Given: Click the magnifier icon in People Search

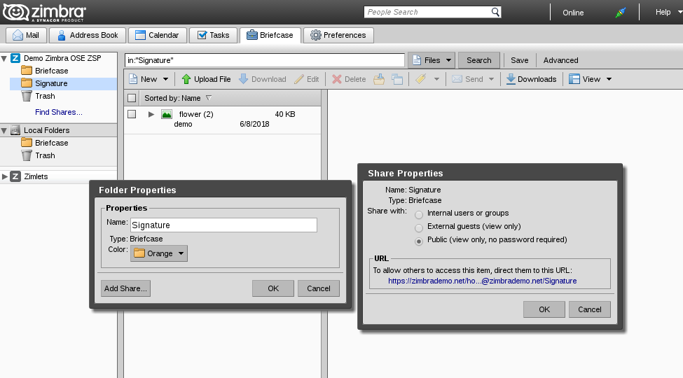Looking at the screenshot, I should pyautogui.click(x=495, y=12).
